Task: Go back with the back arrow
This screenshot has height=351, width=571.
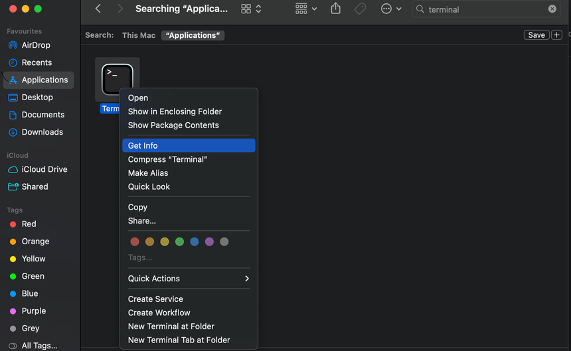Action: tap(98, 9)
